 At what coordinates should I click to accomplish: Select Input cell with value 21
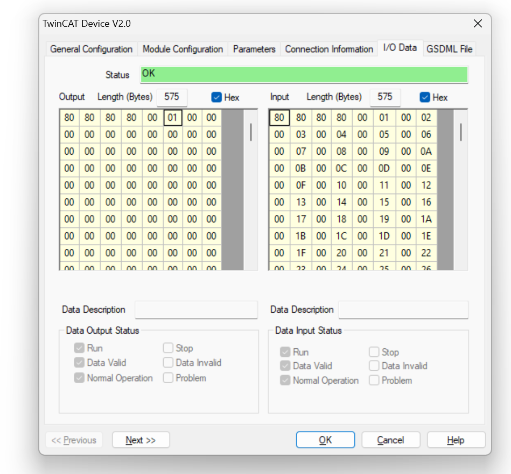pyautogui.click(x=384, y=253)
